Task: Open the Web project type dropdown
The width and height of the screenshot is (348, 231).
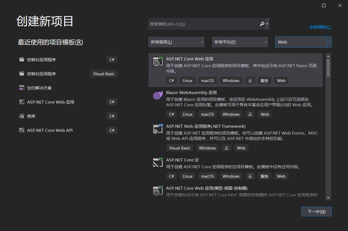Action: [x=303, y=42]
